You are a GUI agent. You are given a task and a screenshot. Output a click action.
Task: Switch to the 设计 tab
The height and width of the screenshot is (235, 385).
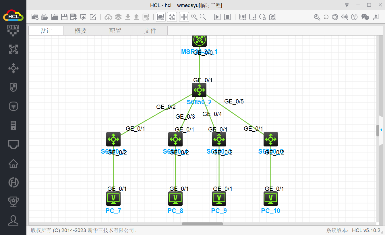point(46,31)
